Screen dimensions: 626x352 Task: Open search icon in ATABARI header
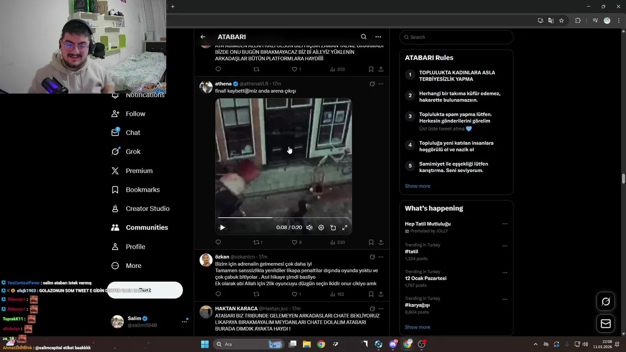[x=363, y=37]
